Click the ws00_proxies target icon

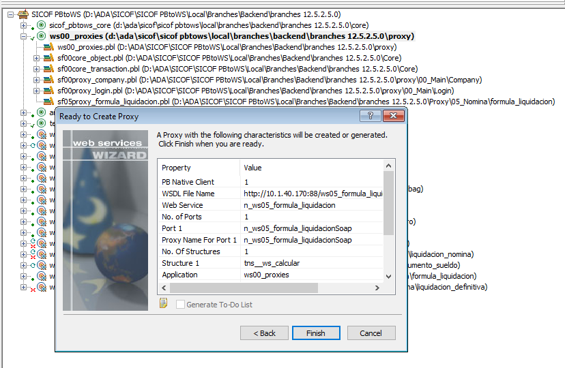pyautogui.click(x=42, y=36)
